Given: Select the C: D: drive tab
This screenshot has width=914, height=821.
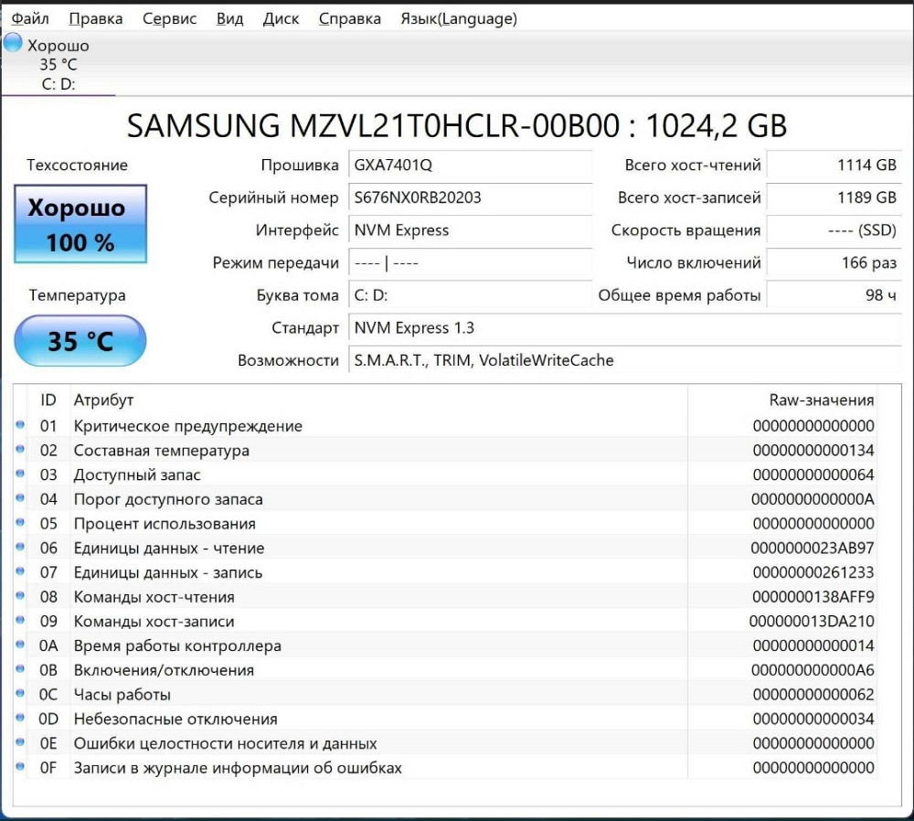Looking at the screenshot, I should (60, 83).
